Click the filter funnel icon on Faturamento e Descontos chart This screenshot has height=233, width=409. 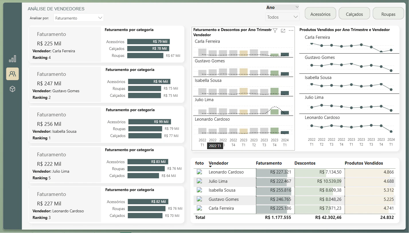point(275,30)
